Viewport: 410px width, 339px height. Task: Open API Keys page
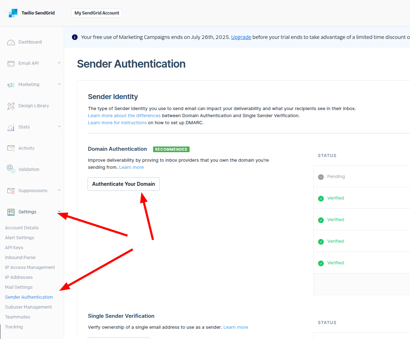tap(14, 248)
